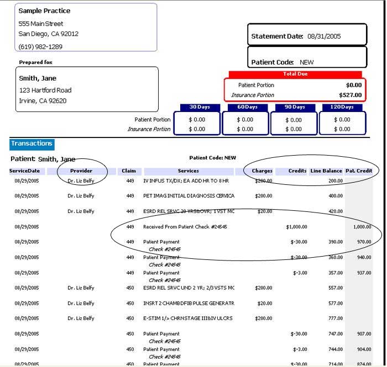The width and height of the screenshot is (387, 367).
Task: Select the Received From Patient Check #24545 entry
Action: pyautogui.click(x=185, y=227)
